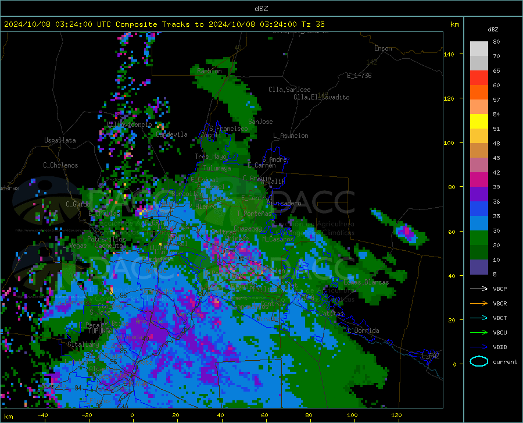This screenshot has width=523, height=423.
Task: Click the Villavicencio place label
Action: [x=129, y=125]
